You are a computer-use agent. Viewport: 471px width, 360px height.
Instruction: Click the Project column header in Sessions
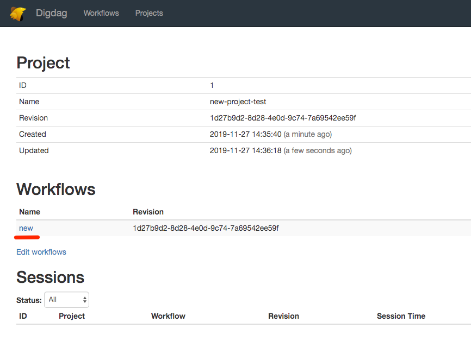72,316
